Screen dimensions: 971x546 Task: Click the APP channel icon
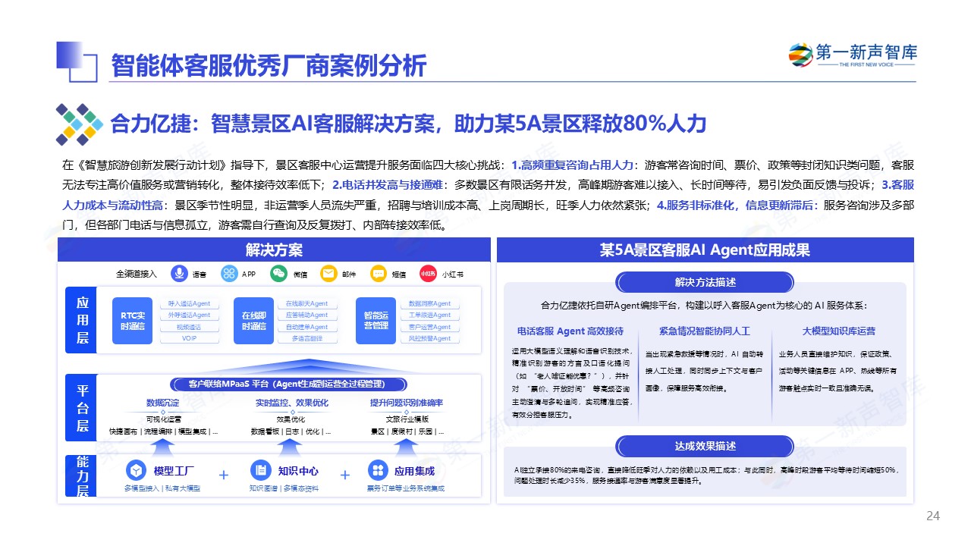230,274
